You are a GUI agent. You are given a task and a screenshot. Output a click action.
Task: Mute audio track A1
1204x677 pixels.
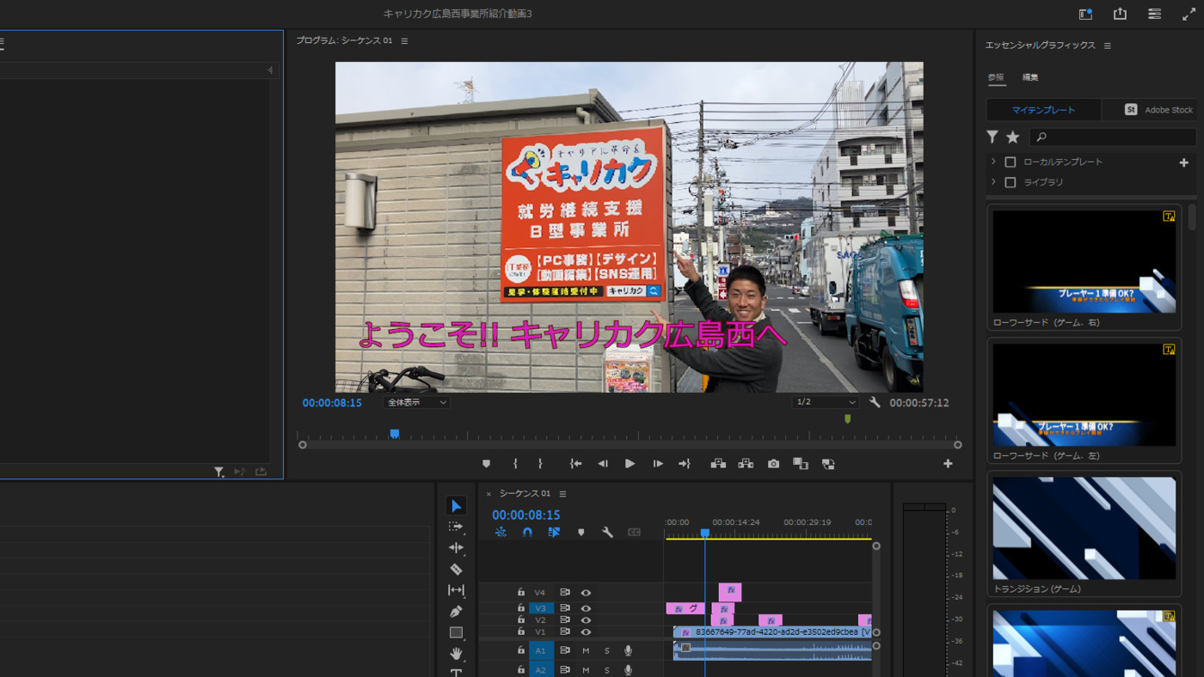coord(586,650)
